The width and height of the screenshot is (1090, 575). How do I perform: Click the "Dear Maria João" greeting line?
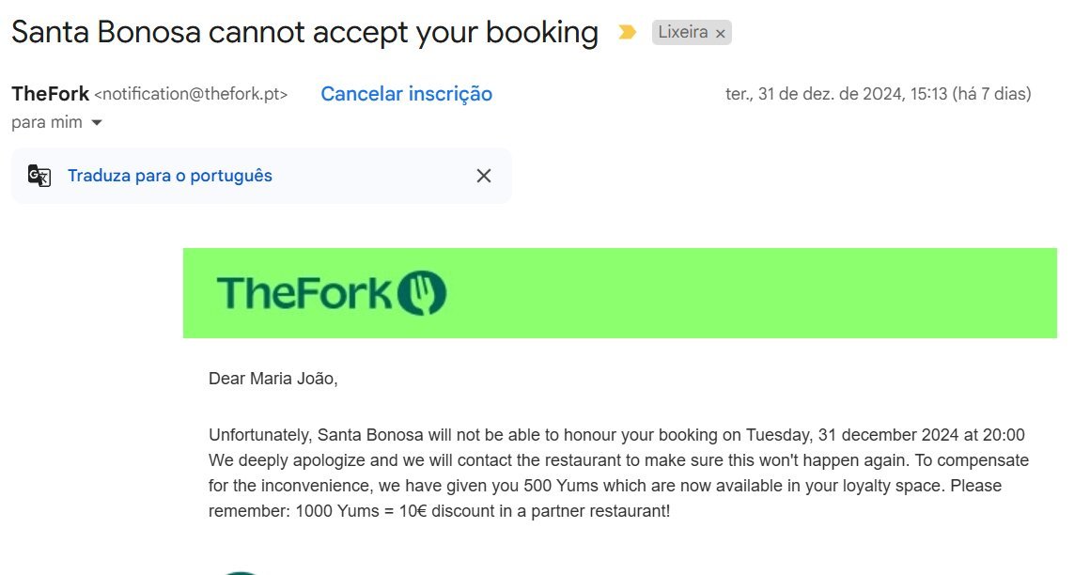[272, 379]
